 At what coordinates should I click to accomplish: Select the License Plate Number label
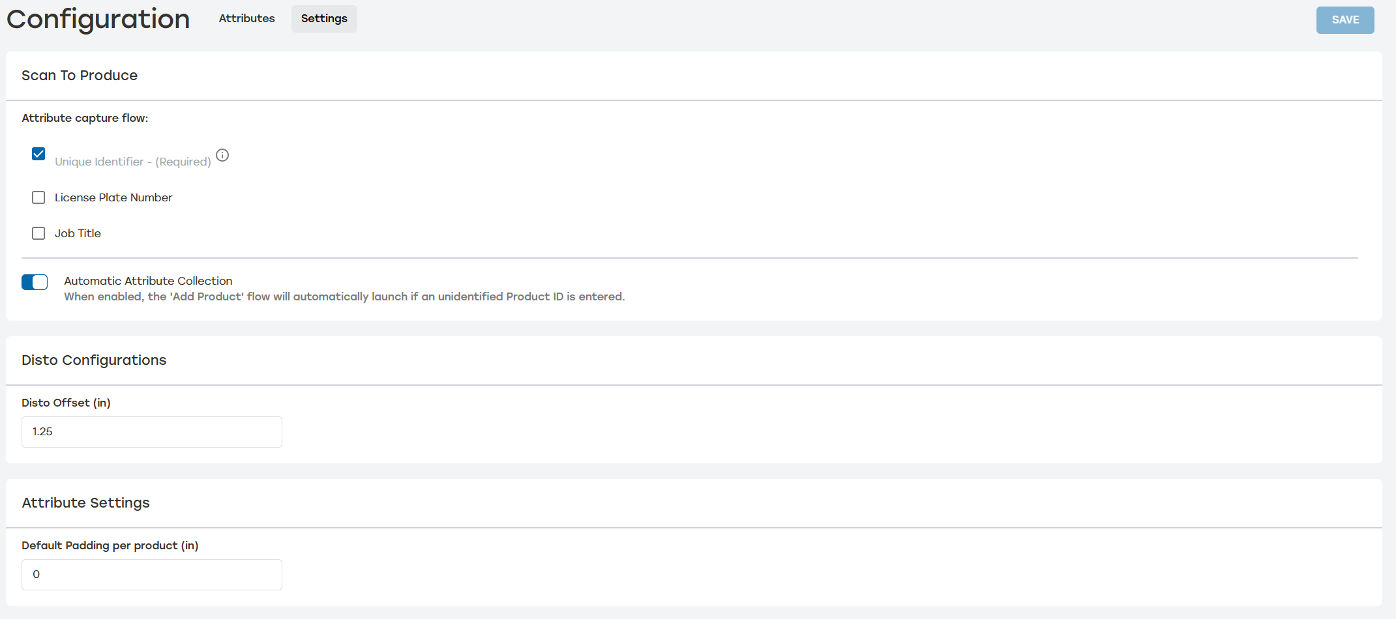(113, 197)
